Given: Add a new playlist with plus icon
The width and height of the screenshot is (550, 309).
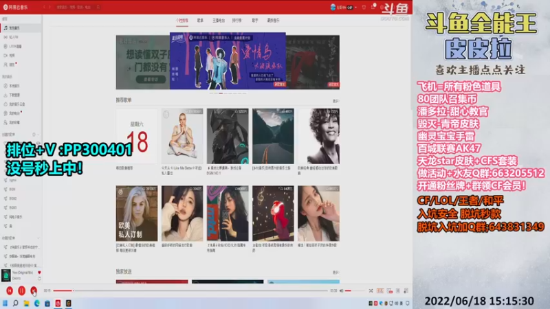Looking at the screenshot, I should point(34,135).
